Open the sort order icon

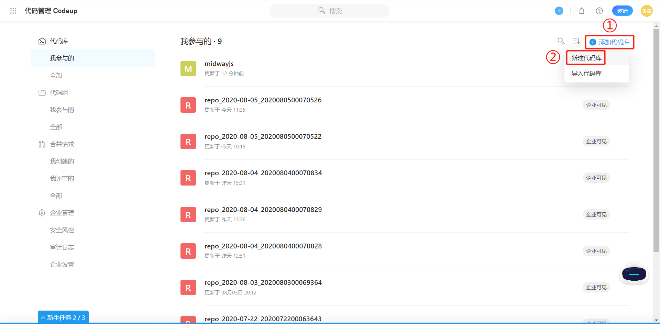pyautogui.click(x=576, y=41)
